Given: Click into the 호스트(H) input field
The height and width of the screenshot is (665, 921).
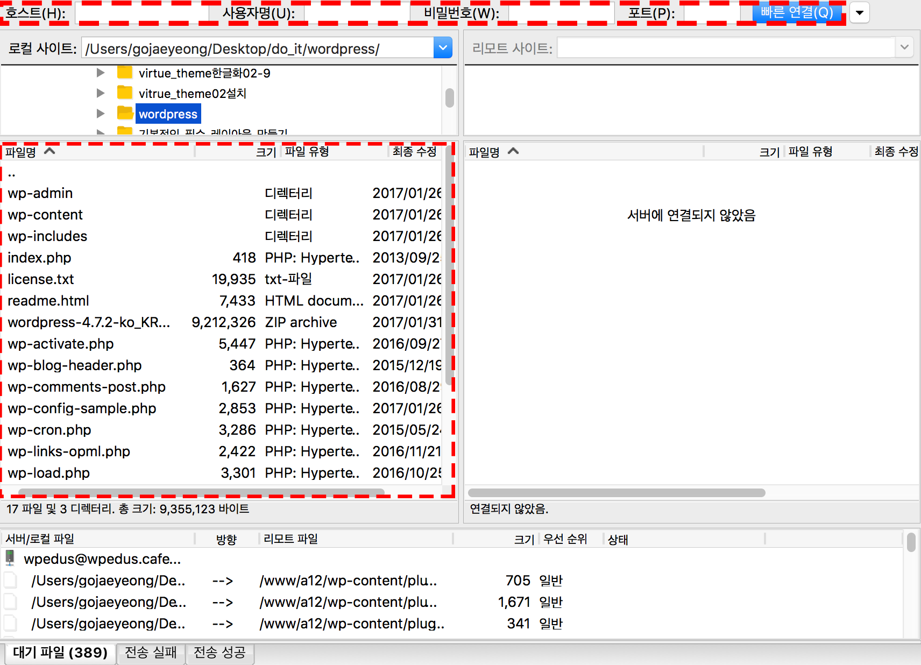Looking at the screenshot, I should tap(142, 13).
